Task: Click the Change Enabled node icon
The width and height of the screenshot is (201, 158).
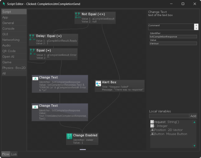Action: (x=69, y=137)
